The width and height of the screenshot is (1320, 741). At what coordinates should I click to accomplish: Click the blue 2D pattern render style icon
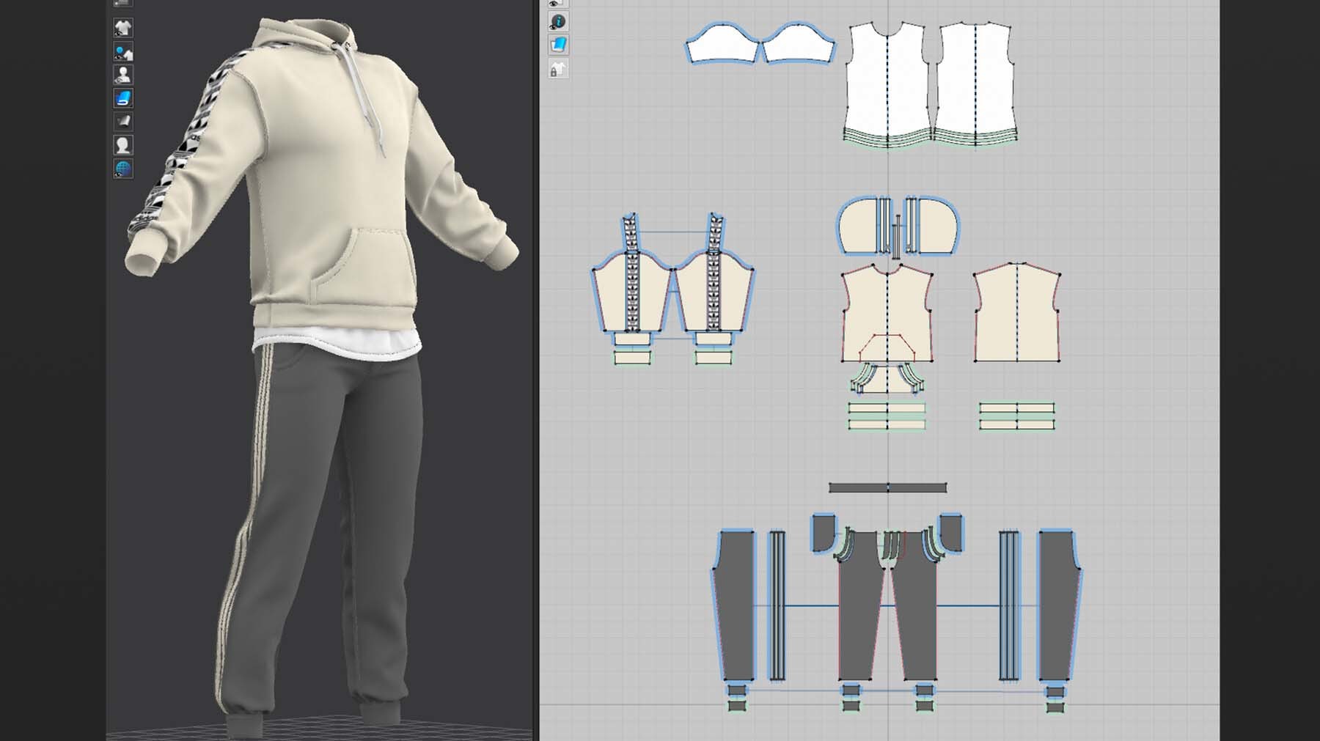click(x=558, y=45)
